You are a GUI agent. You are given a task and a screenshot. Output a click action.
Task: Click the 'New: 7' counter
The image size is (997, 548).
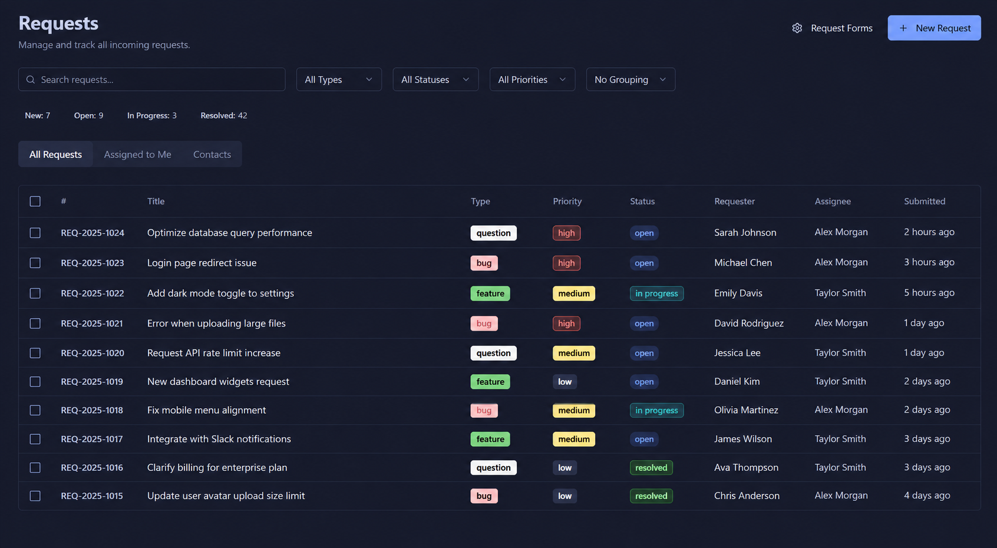[38, 115]
